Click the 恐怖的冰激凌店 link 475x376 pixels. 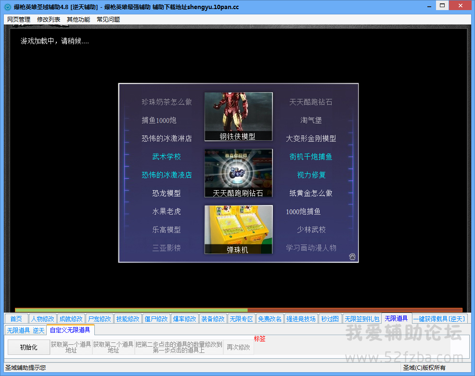click(167, 175)
